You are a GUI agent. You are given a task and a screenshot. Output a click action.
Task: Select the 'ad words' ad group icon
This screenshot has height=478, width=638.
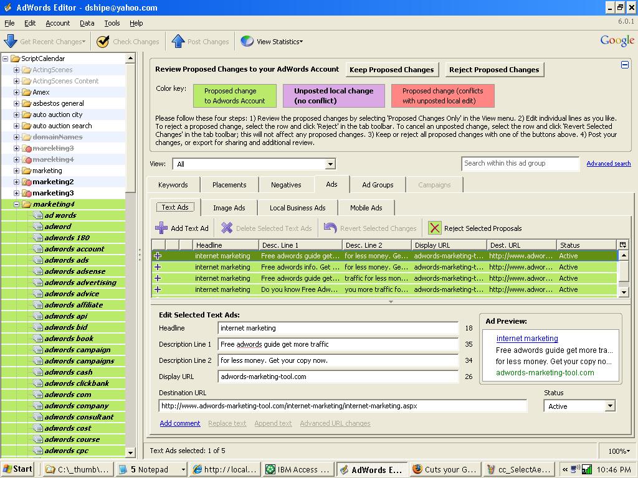[38, 215]
